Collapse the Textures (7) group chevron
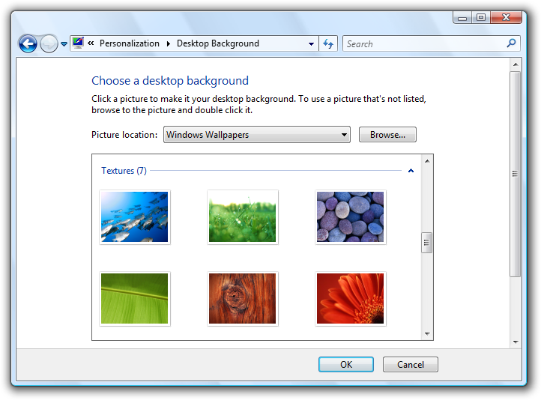Screen dimensions: 541x400 411,171
